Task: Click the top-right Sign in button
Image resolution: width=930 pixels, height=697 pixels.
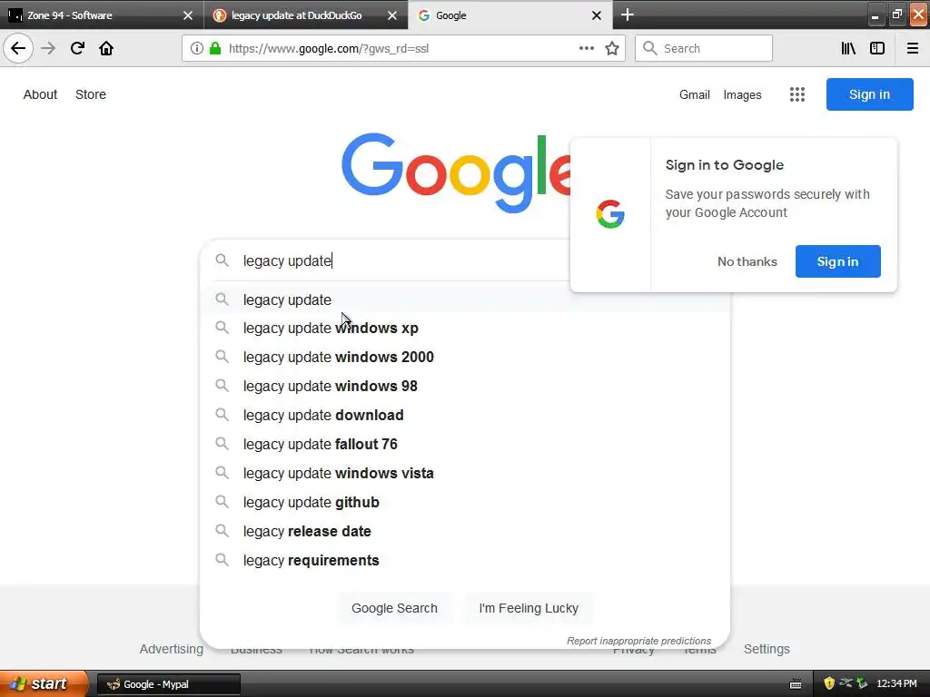Action: [869, 94]
